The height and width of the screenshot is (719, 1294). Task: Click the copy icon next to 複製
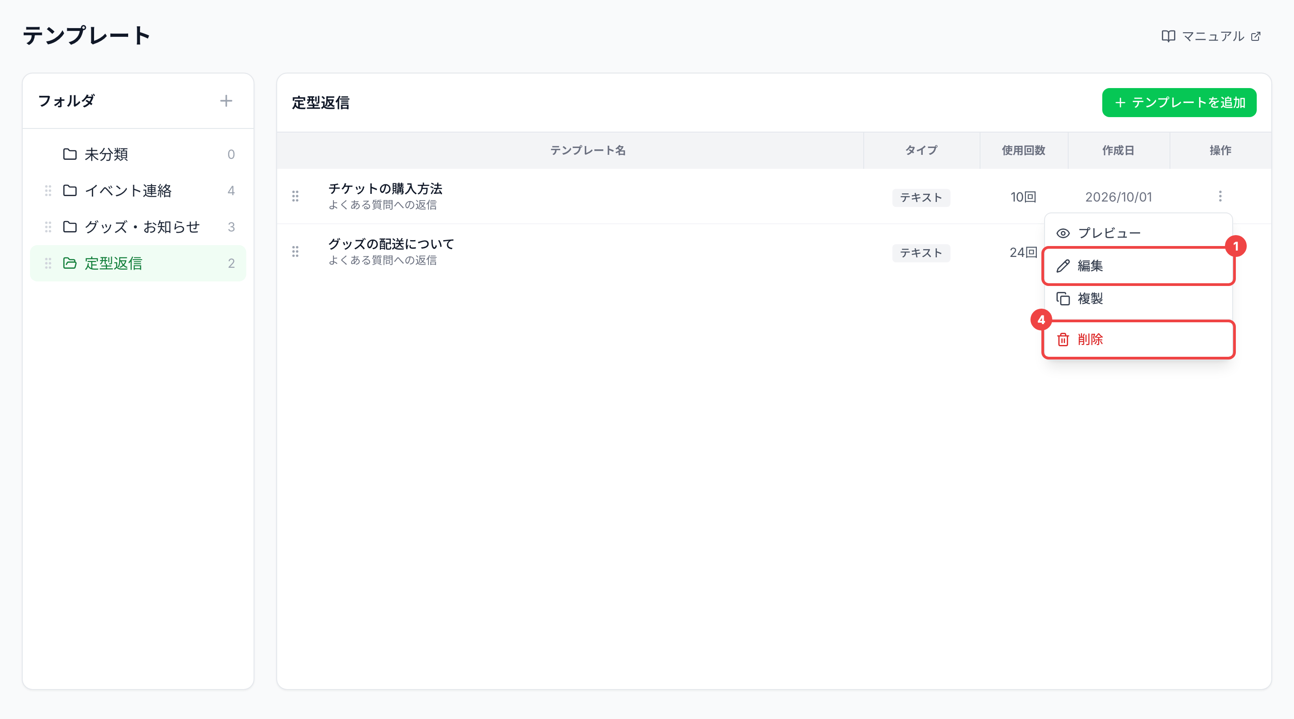(x=1063, y=299)
